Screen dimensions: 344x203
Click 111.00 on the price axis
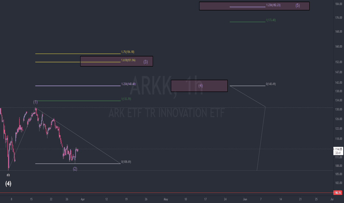click(x=339, y=157)
